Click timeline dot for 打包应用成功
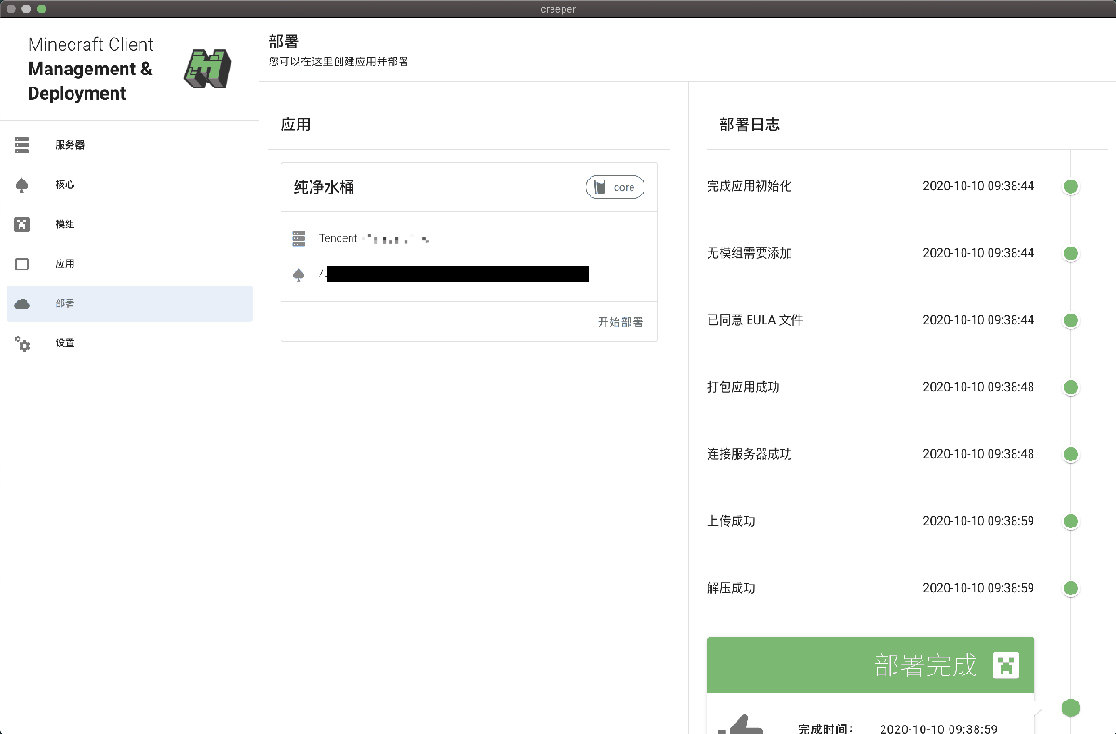Viewport: 1116px width, 734px height. (1070, 388)
